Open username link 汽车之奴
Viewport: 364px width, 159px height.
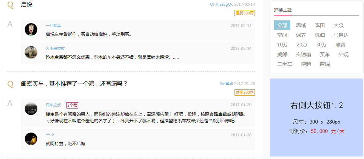[53, 105]
